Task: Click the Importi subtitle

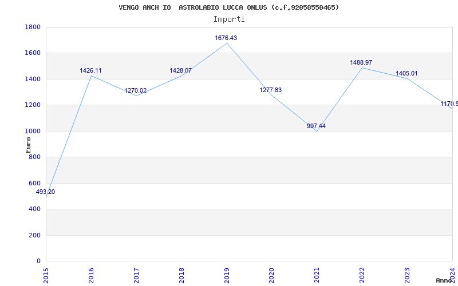Action: 228,19
